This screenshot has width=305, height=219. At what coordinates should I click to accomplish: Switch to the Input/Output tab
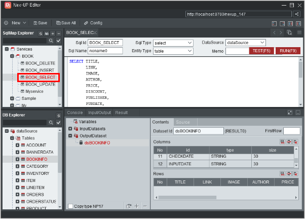click(x=99, y=113)
